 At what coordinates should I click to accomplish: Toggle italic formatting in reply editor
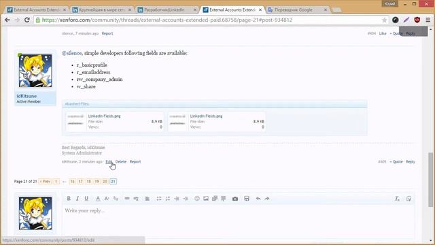[77, 198]
